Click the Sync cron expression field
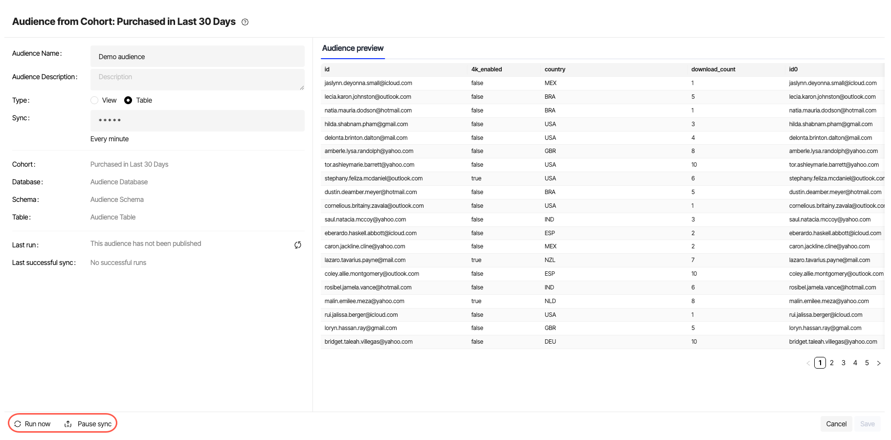 pos(197,121)
